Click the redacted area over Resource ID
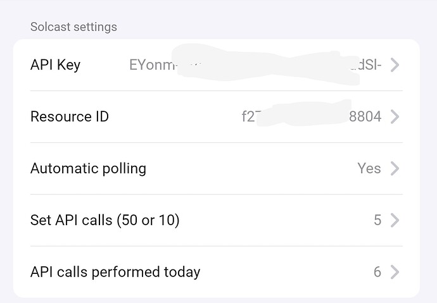 click(303, 115)
